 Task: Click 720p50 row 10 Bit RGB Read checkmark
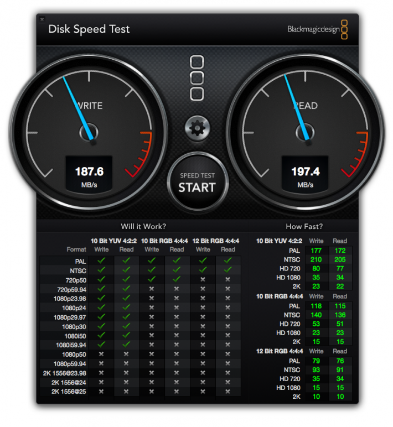(177, 279)
